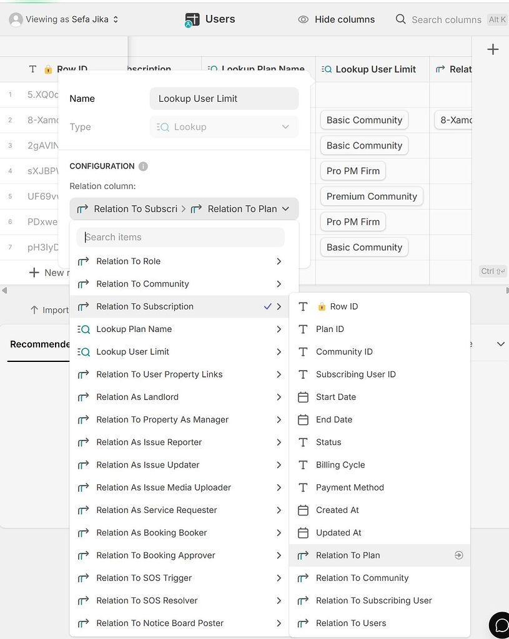
Task: Expand the Relation To Role submenu
Action: pyautogui.click(x=279, y=261)
